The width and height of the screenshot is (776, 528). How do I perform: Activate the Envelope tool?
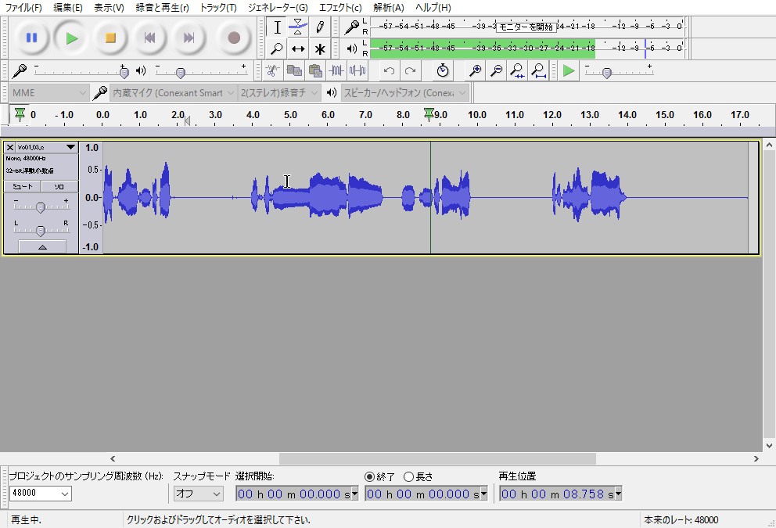tap(297, 27)
